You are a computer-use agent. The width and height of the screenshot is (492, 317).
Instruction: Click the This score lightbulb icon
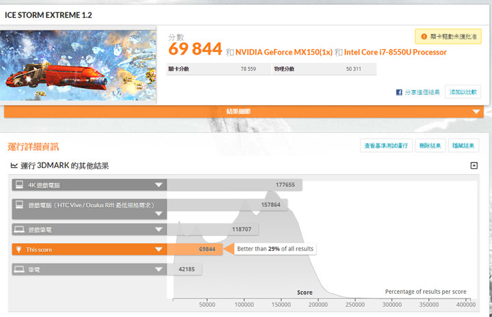tap(19, 249)
